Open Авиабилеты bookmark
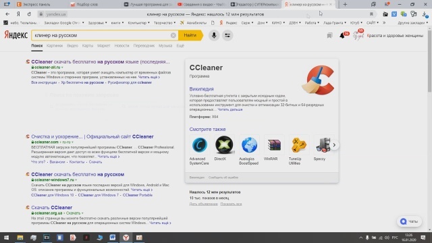Screen dimensions: 432x243 [x=193, y=23]
